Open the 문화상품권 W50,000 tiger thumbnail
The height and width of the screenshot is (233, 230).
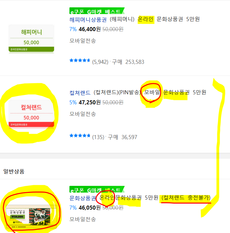click(31, 216)
